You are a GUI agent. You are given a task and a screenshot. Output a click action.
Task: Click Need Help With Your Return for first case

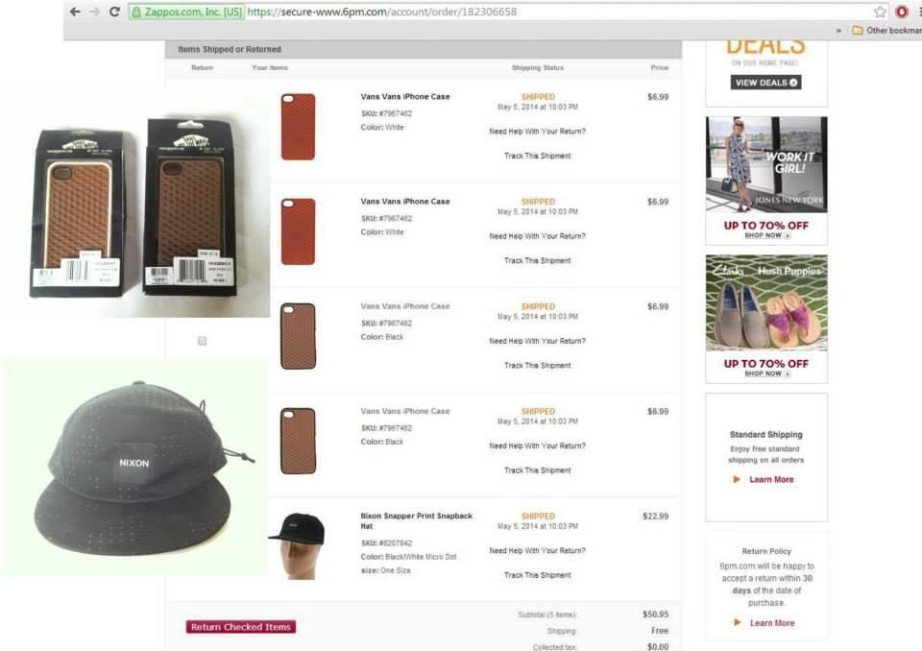(x=538, y=132)
